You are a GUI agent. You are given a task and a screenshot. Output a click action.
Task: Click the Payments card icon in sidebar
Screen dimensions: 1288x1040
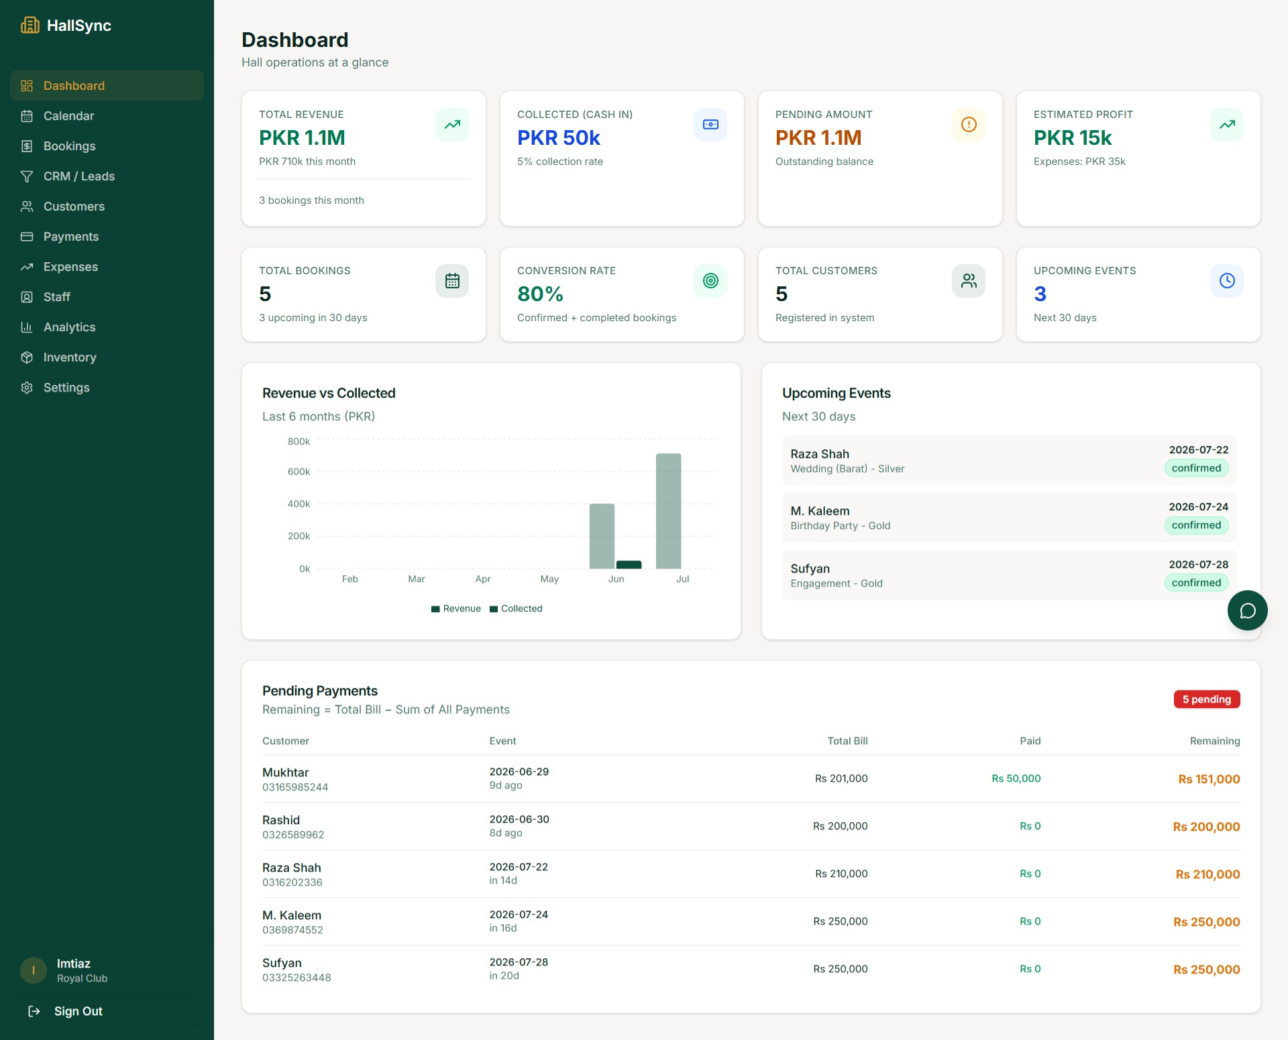click(27, 237)
